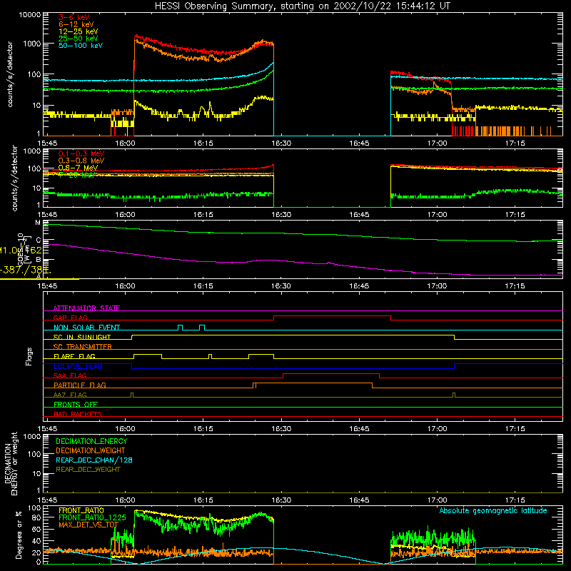571x571 pixels.
Task: Select the yellow 12-25 keV legend label
Action: (x=79, y=31)
